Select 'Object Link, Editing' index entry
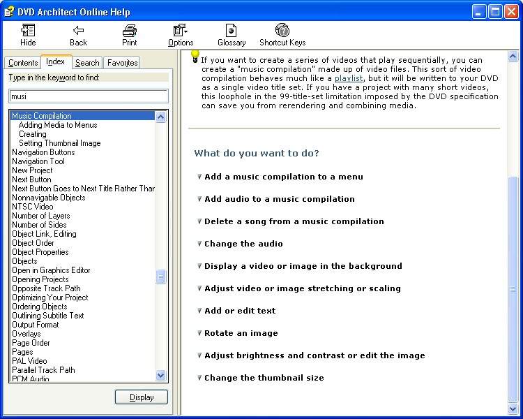The image size is (523, 419). [45, 234]
